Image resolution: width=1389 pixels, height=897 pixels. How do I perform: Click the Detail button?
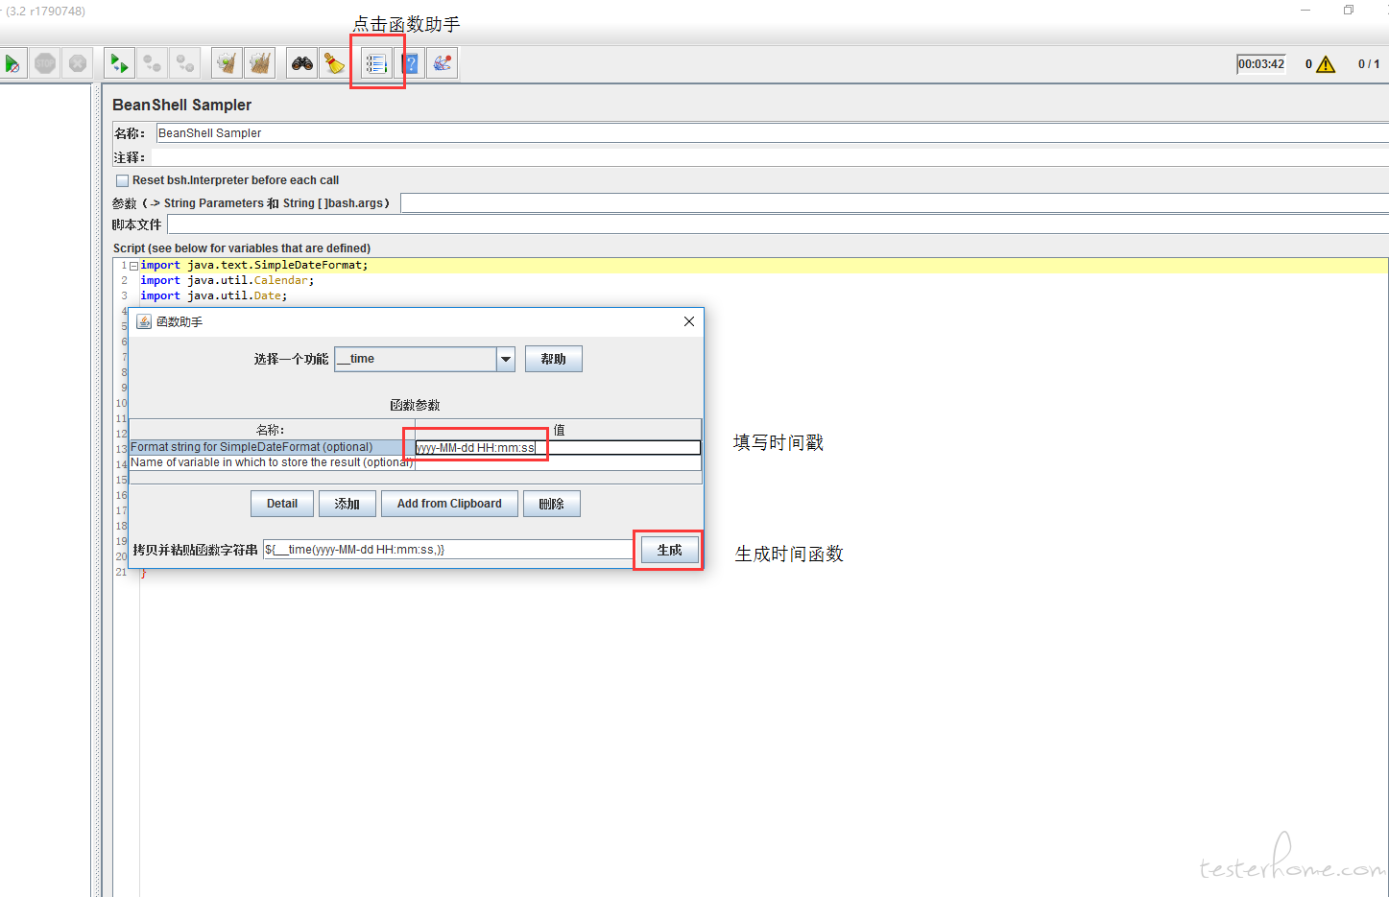(x=282, y=504)
